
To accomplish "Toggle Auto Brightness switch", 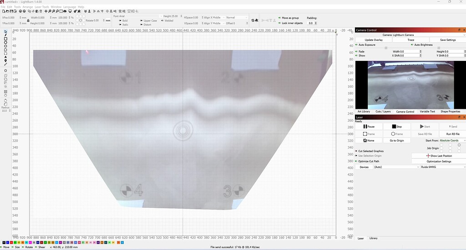I will [x=412, y=45].
